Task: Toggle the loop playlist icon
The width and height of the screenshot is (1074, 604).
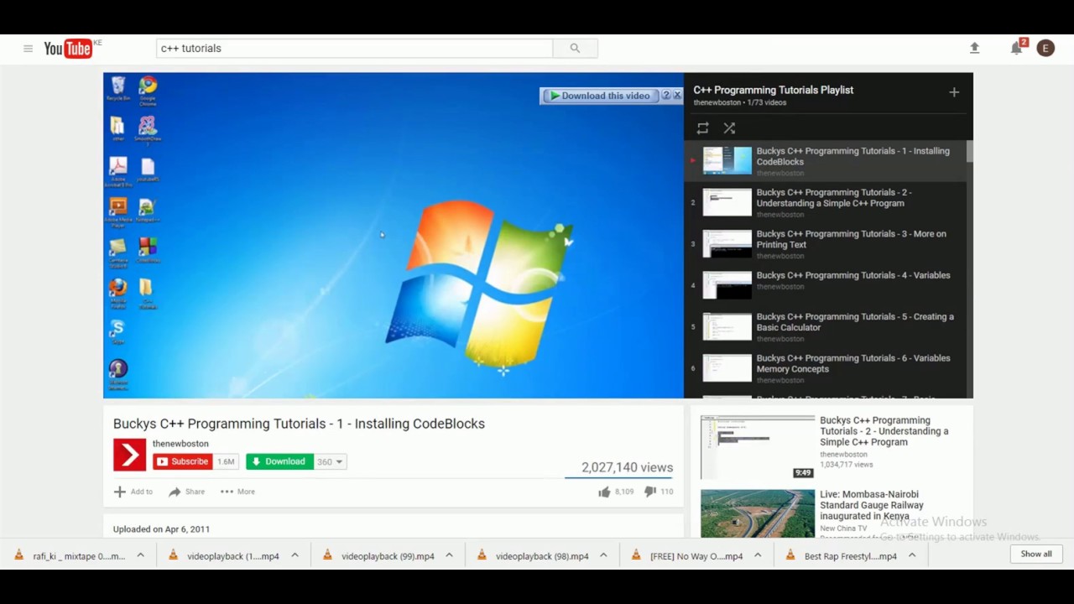Action: tap(702, 128)
